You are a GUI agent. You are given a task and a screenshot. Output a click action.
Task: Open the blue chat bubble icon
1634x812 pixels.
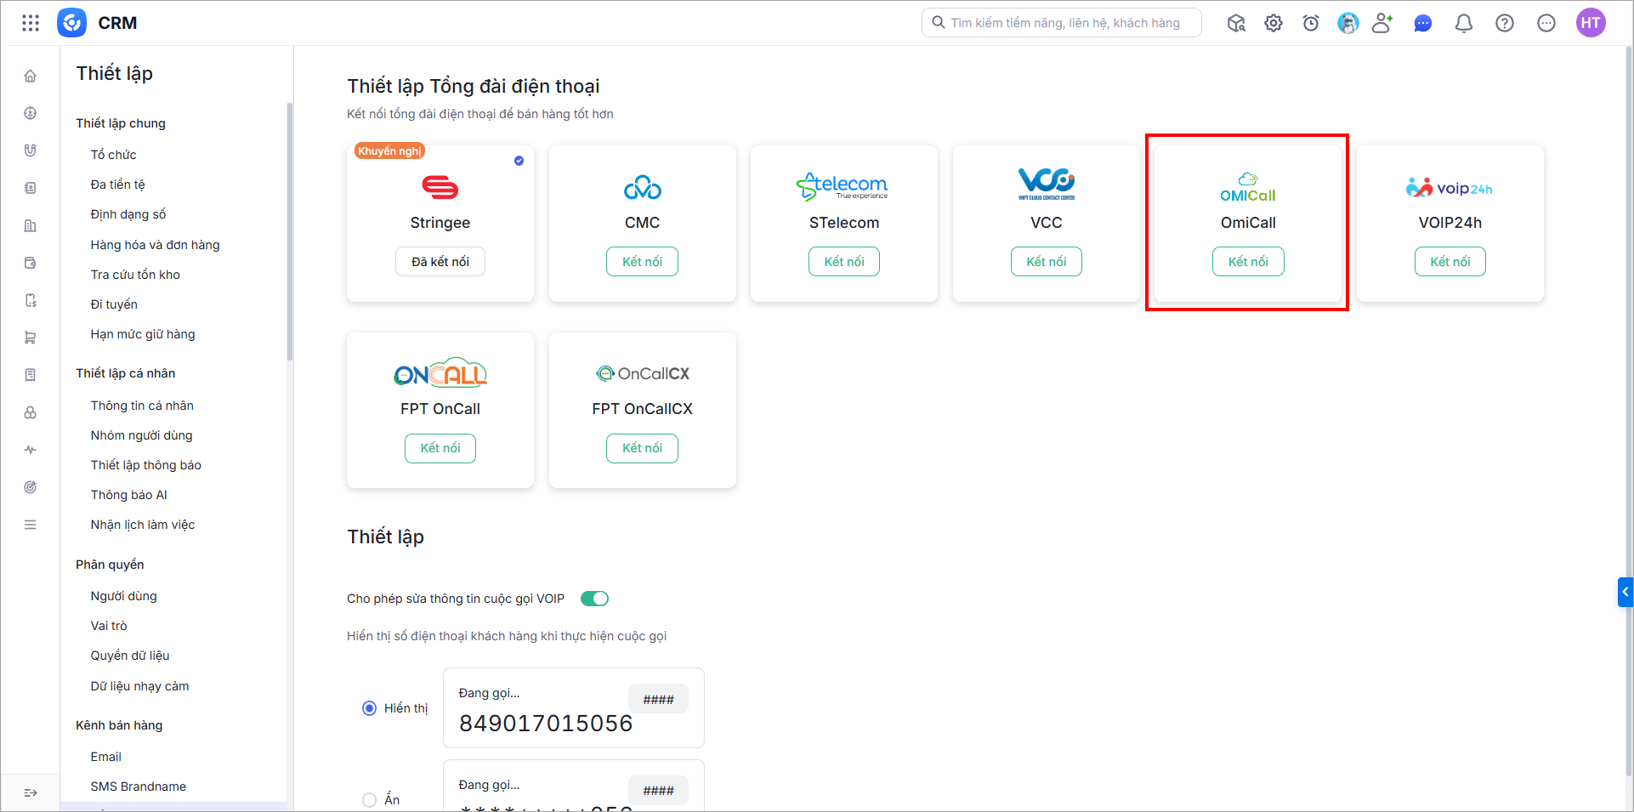[x=1423, y=23]
